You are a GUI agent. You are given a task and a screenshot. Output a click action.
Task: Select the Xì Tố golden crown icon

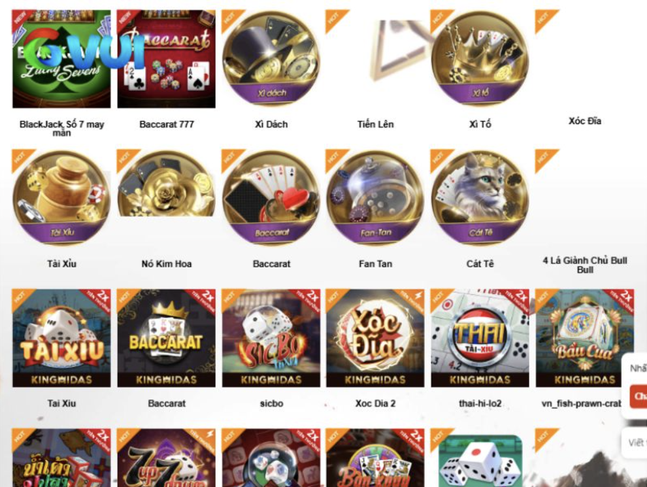480,59
